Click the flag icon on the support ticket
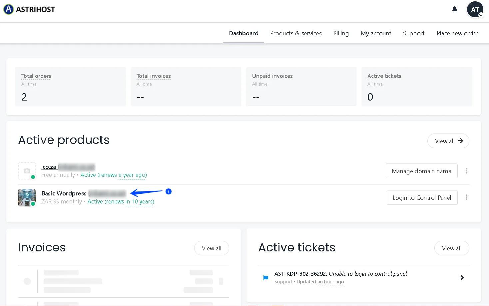The image size is (489, 306). [265, 277]
